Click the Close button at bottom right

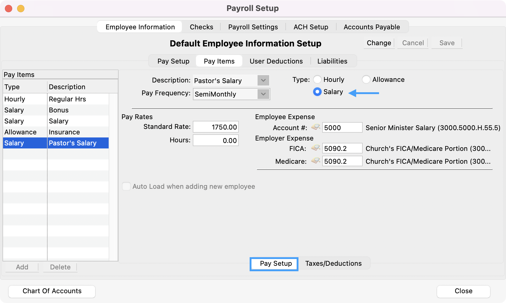click(463, 291)
